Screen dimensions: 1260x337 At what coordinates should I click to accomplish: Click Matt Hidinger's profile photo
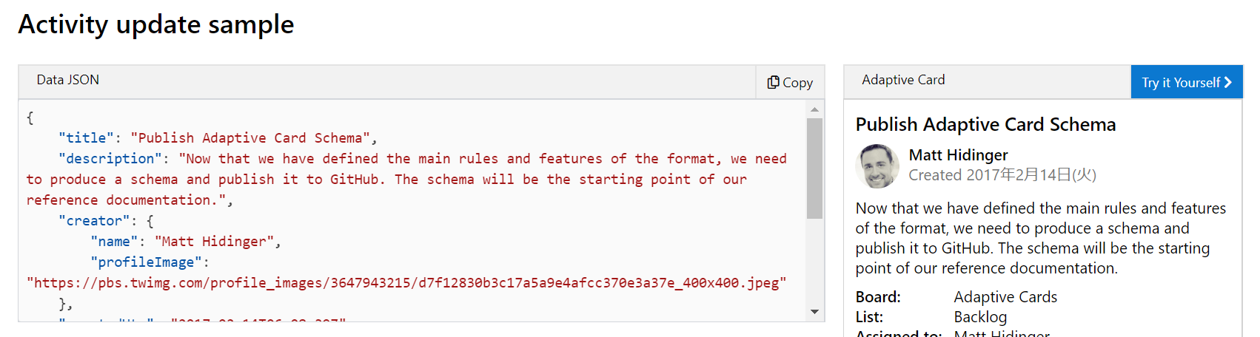(x=877, y=166)
